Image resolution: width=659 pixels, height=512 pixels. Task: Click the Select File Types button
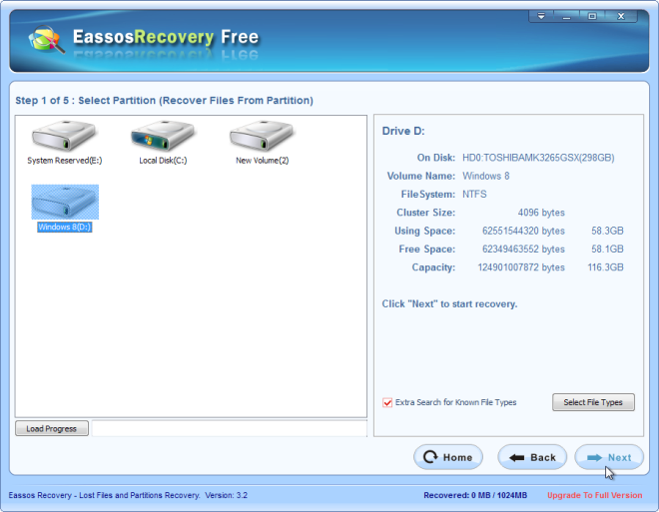pos(593,402)
